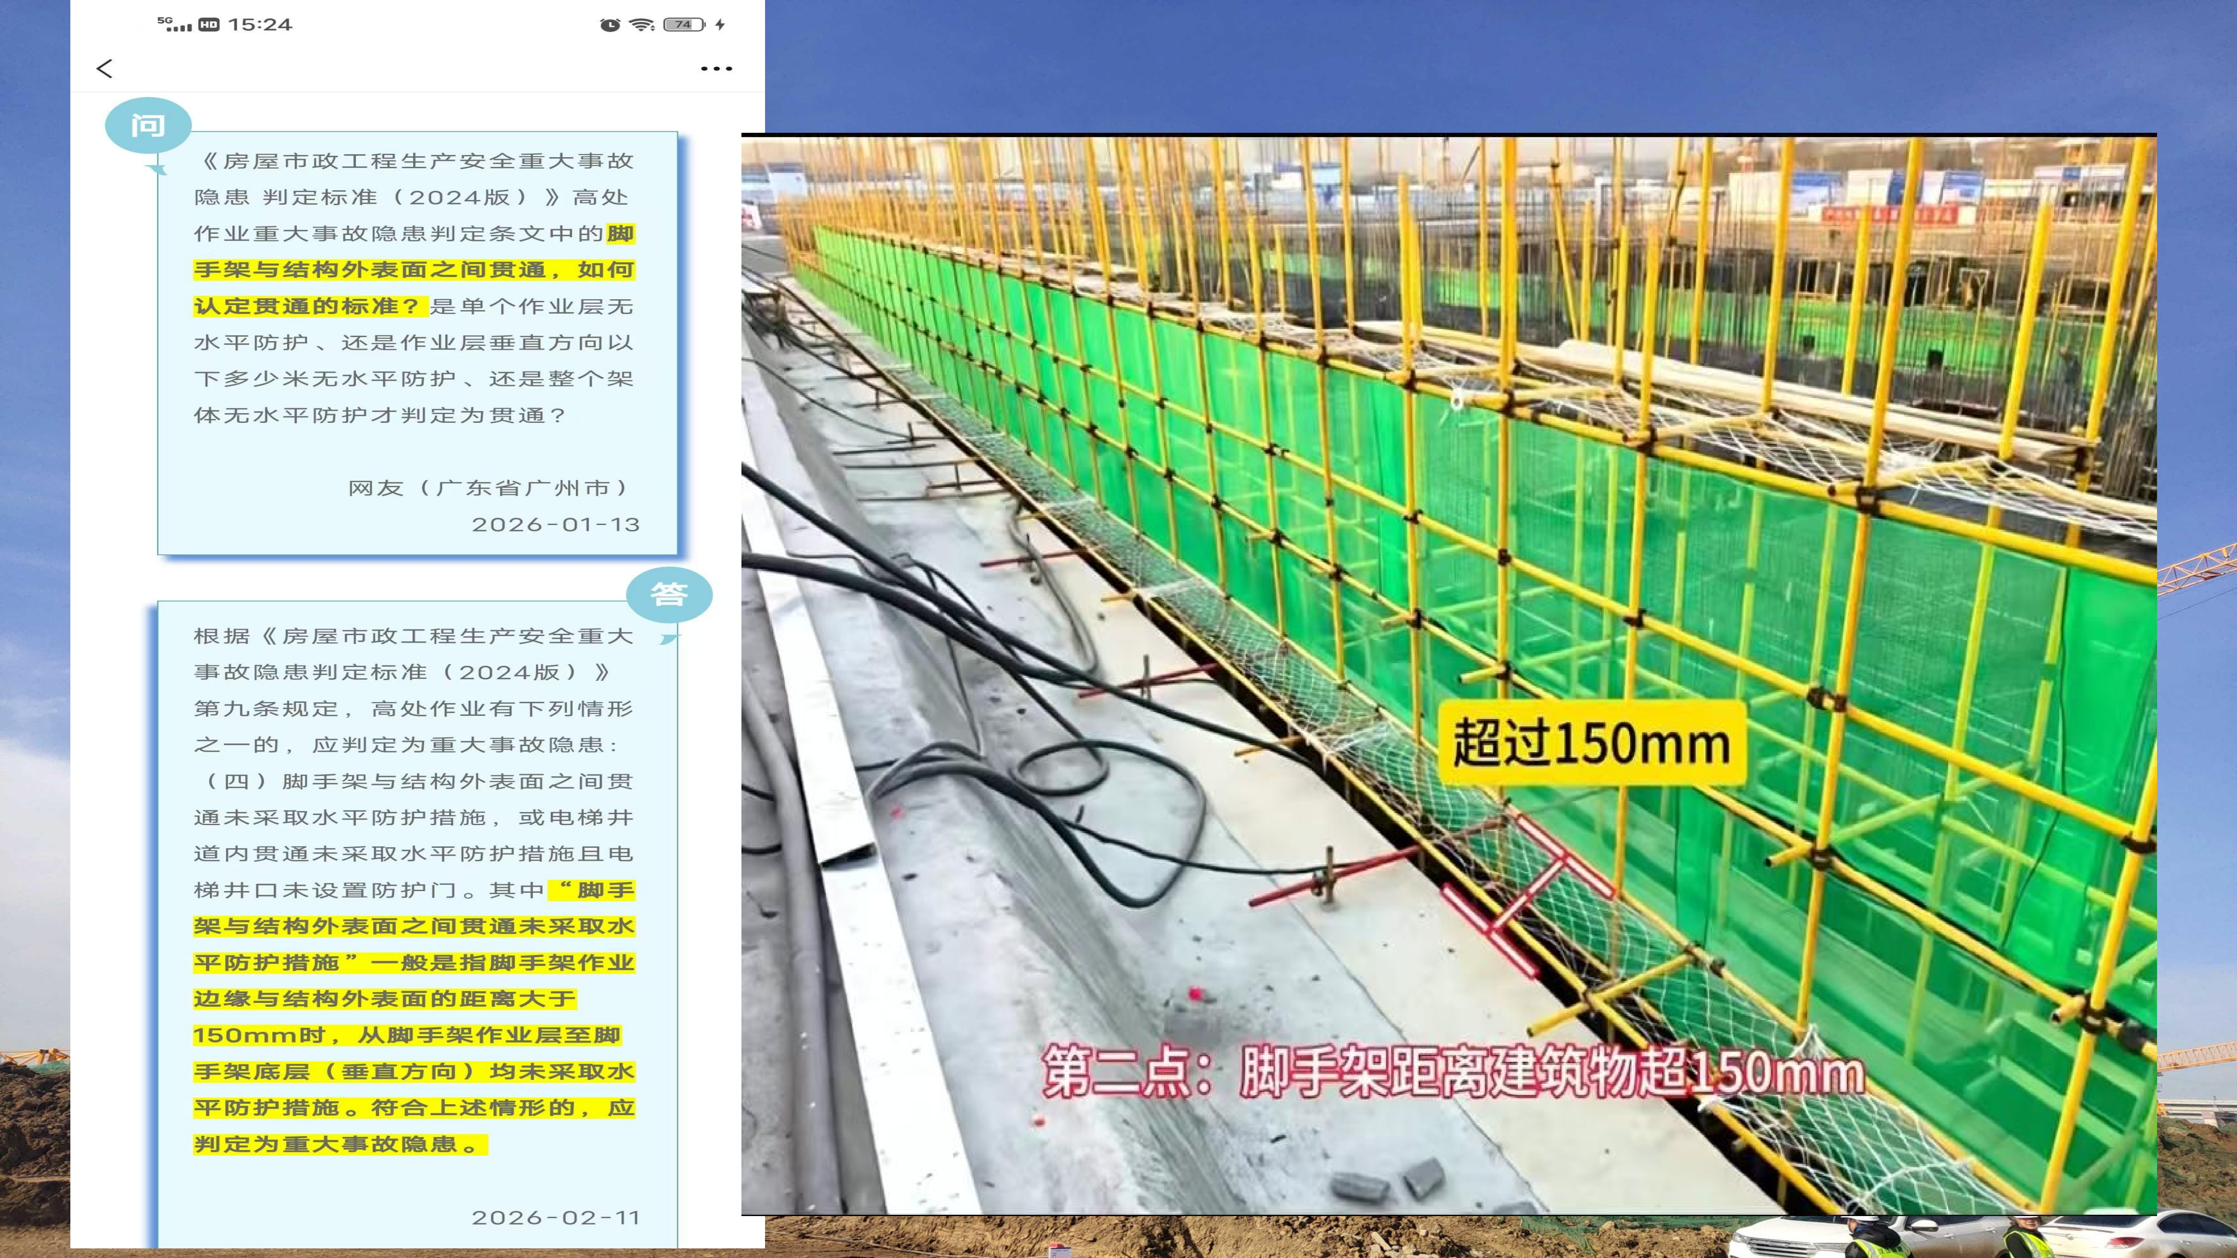Click highlighted line 判定为重大事故隐患。
This screenshot has height=1258, width=2237.
340,1144
